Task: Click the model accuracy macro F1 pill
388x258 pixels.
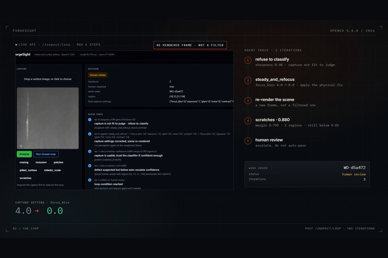Action: point(97,55)
